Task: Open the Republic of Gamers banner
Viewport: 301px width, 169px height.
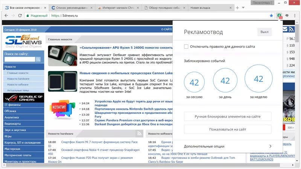Action: tap(23, 98)
